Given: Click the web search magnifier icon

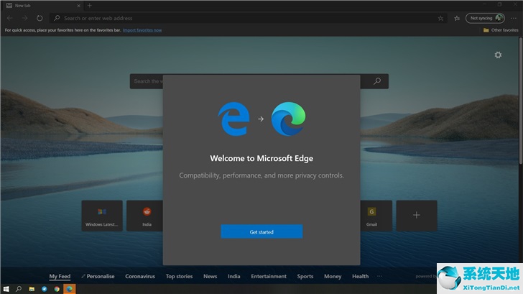Looking at the screenshot, I should click(x=377, y=81).
